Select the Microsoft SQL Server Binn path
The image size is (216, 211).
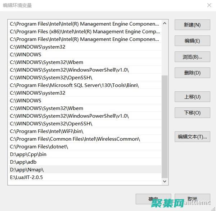(74, 85)
